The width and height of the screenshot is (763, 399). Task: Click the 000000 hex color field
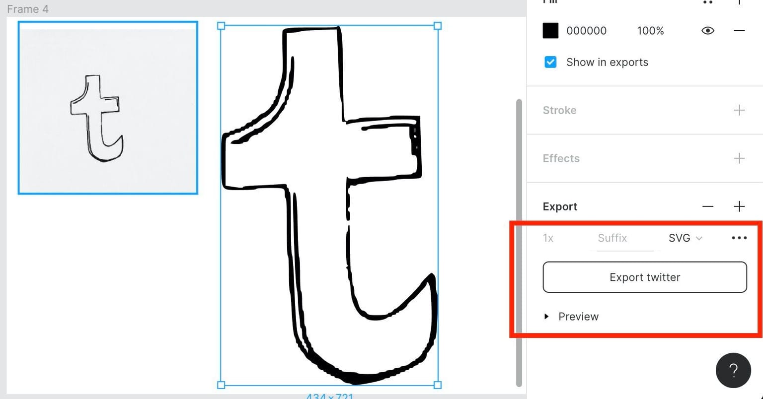point(586,31)
